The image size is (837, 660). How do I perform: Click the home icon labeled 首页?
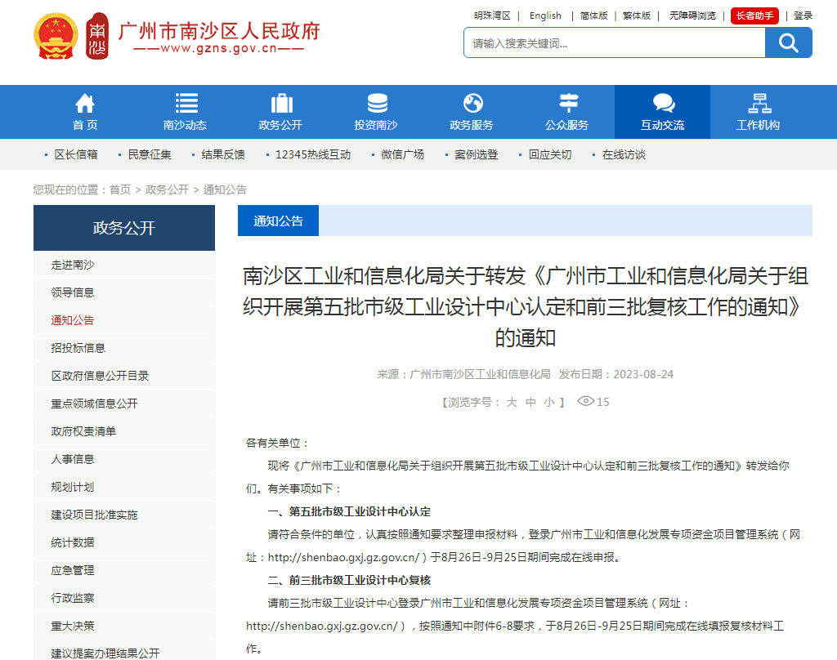coord(85,104)
